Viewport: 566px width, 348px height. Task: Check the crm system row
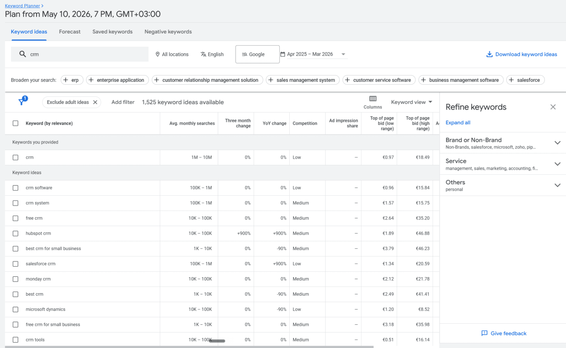(x=16, y=203)
